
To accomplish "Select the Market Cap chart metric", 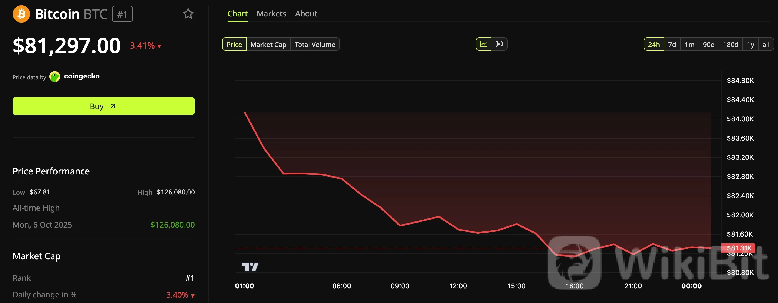I will click(268, 44).
